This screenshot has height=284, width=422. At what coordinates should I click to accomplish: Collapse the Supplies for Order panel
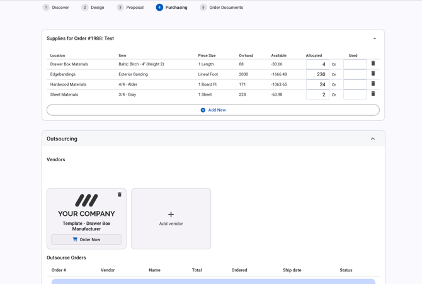tap(374, 38)
